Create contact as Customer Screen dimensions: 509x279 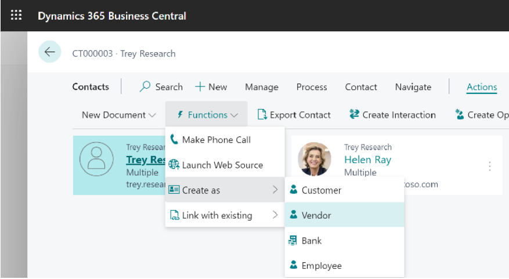pyautogui.click(x=344, y=190)
